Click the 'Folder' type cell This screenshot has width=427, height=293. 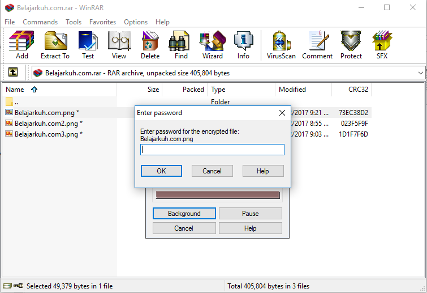tap(221, 102)
